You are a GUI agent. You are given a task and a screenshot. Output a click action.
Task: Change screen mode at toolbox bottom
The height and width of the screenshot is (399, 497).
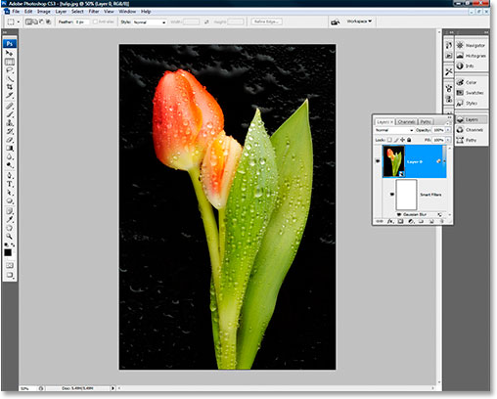point(10,275)
